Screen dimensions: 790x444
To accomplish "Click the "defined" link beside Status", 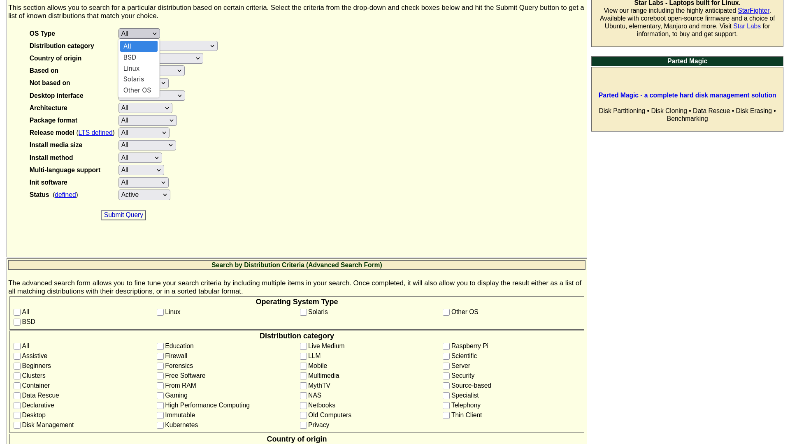I will click(65, 194).
